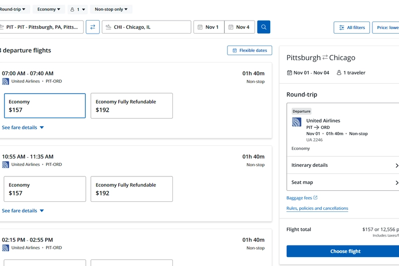Select Economy $157 fare for 07:00 AM flight

tap(45, 106)
